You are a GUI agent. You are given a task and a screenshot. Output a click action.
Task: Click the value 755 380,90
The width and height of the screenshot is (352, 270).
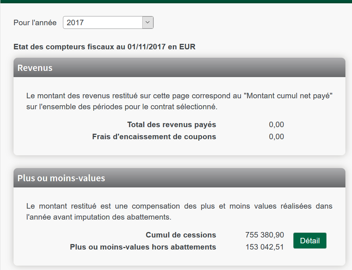265,235
